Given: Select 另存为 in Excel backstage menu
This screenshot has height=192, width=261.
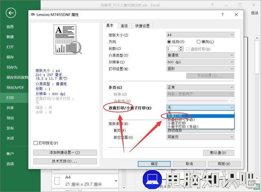Looking at the screenshot, I should coord(12,67).
